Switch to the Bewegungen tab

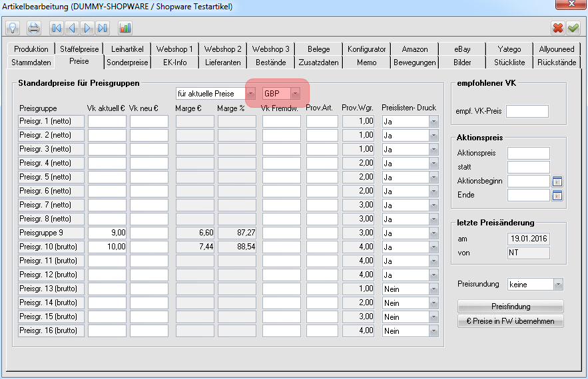pyautogui.click(x=415, y=63)
